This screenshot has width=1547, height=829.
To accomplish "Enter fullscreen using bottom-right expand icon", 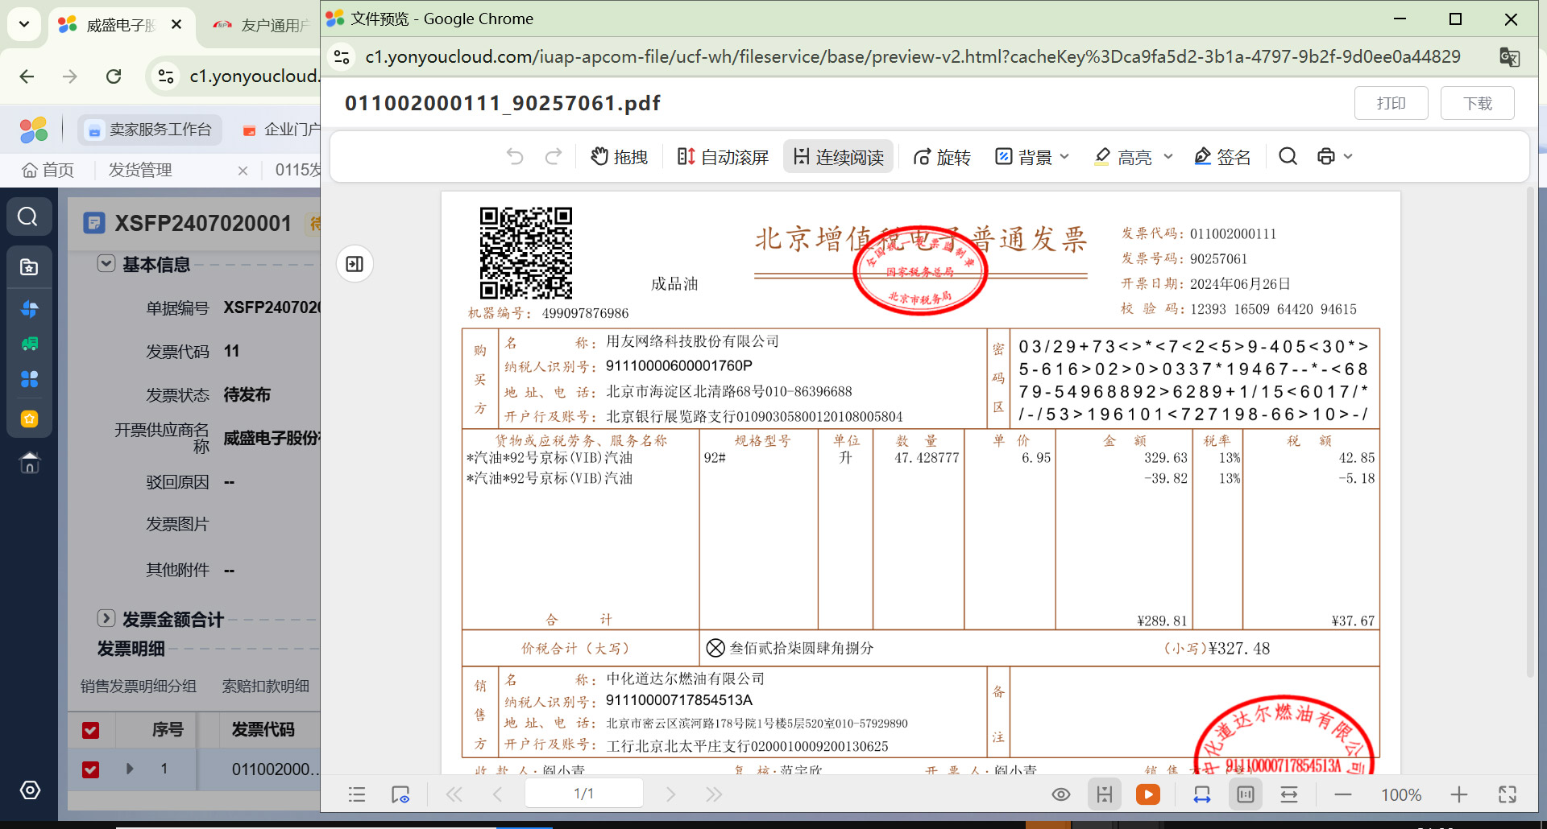I will pos(1507,794).
